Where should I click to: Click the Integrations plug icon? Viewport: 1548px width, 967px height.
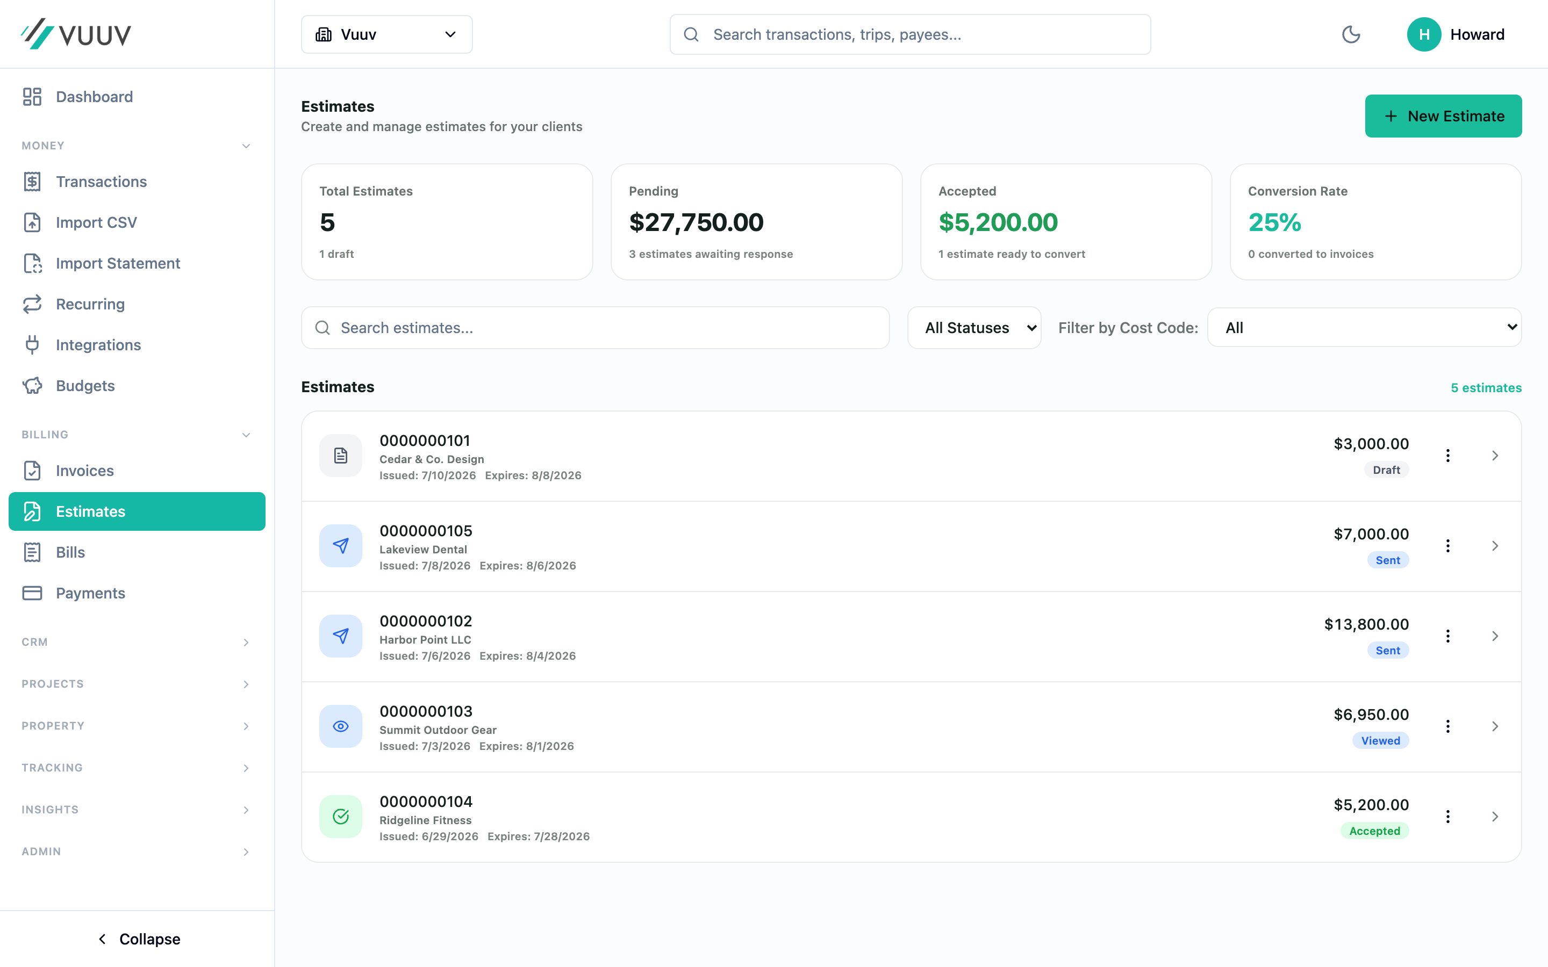32,345
